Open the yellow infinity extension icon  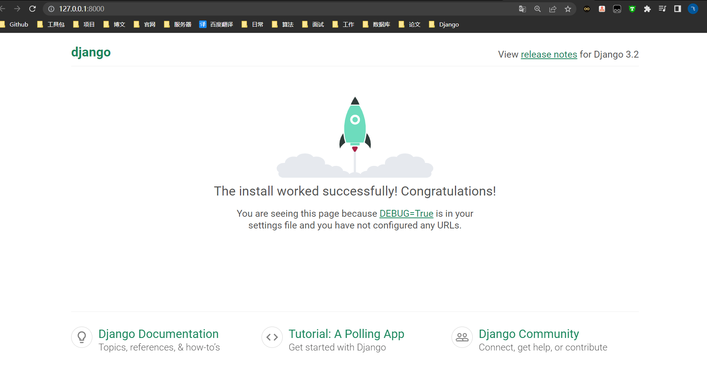[587, 9]
